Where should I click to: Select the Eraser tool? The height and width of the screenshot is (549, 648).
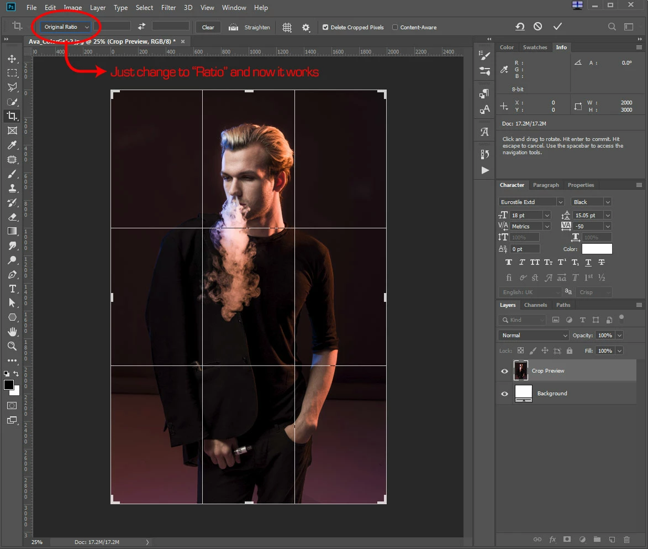(x=12, y=217)
